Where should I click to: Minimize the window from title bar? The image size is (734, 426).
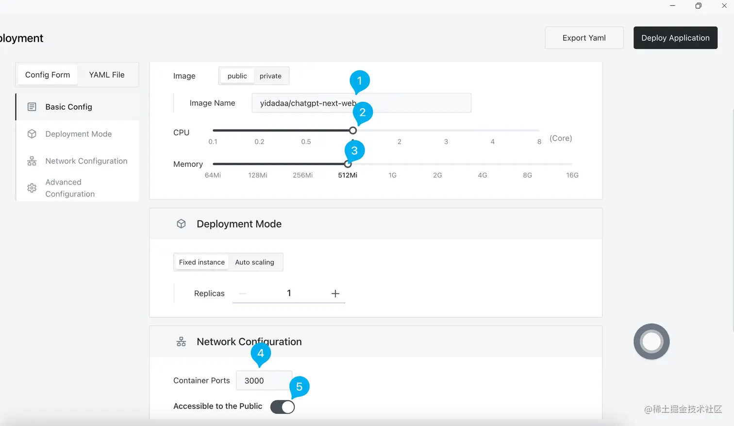click(x=672, y=6)
